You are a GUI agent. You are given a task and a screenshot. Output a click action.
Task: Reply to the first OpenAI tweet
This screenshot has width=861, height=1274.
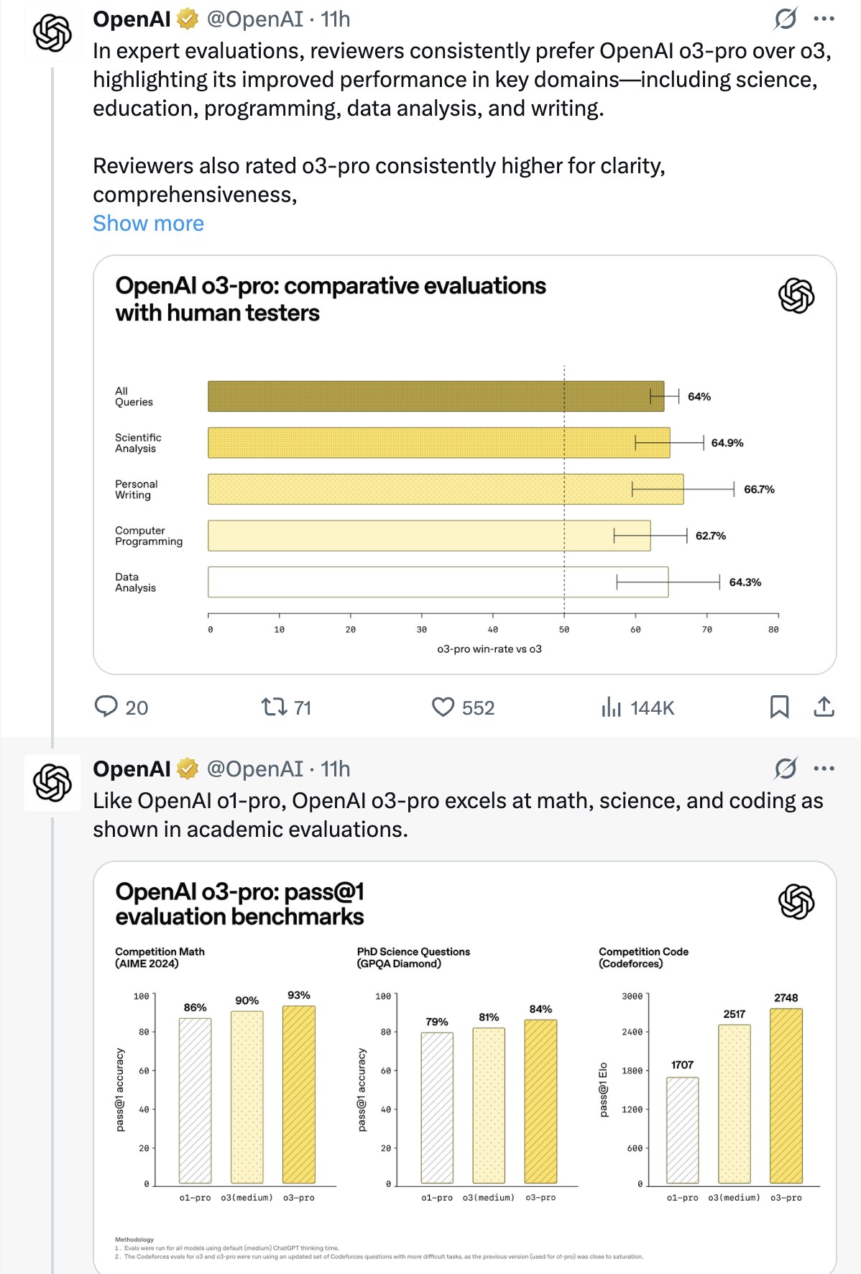106,707
